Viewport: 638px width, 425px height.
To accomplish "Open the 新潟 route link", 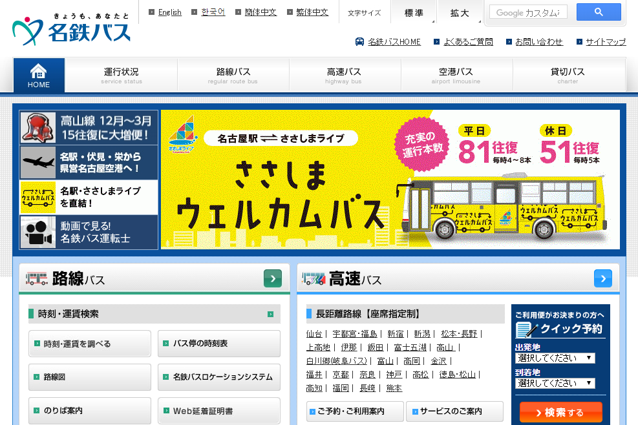I will tap(422, 334).
